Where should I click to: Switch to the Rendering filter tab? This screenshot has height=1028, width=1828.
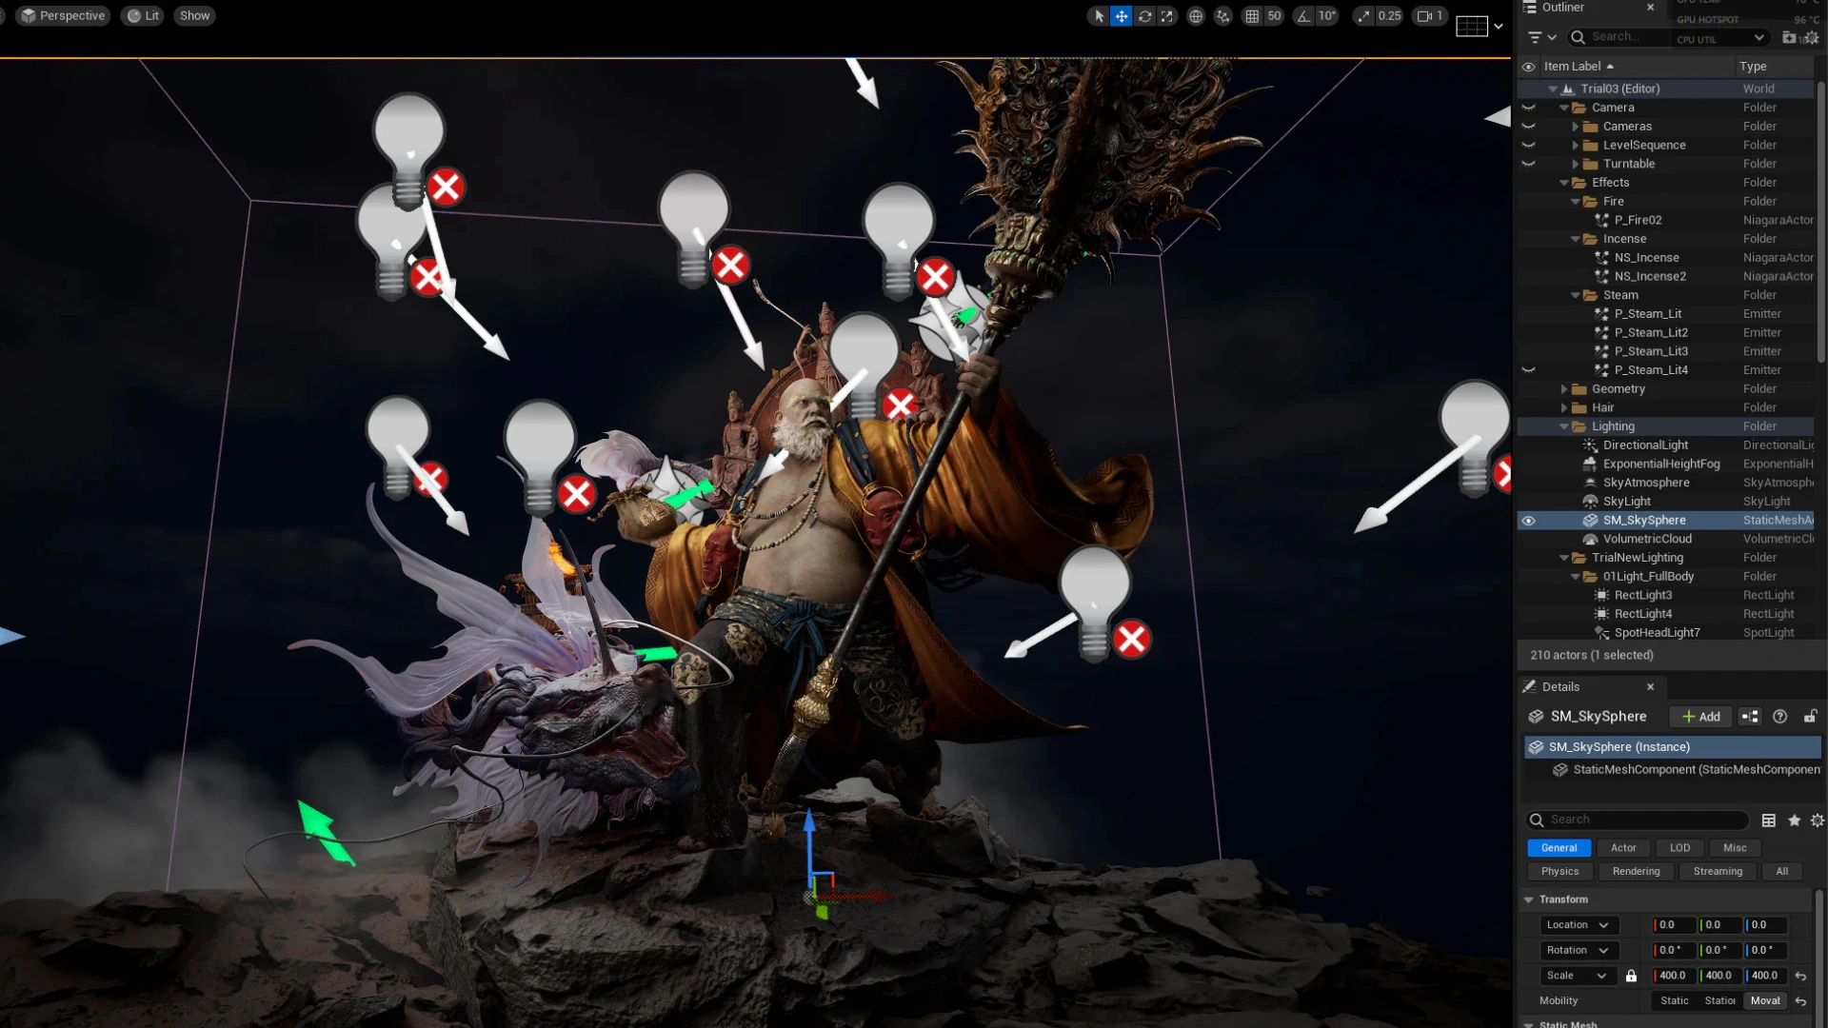tap(1637, 872)
